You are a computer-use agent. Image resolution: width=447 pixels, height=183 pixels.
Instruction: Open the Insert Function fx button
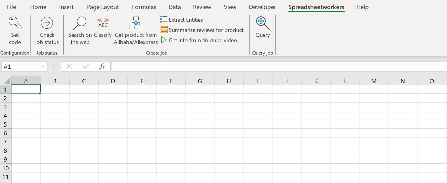tap(102, 67)
